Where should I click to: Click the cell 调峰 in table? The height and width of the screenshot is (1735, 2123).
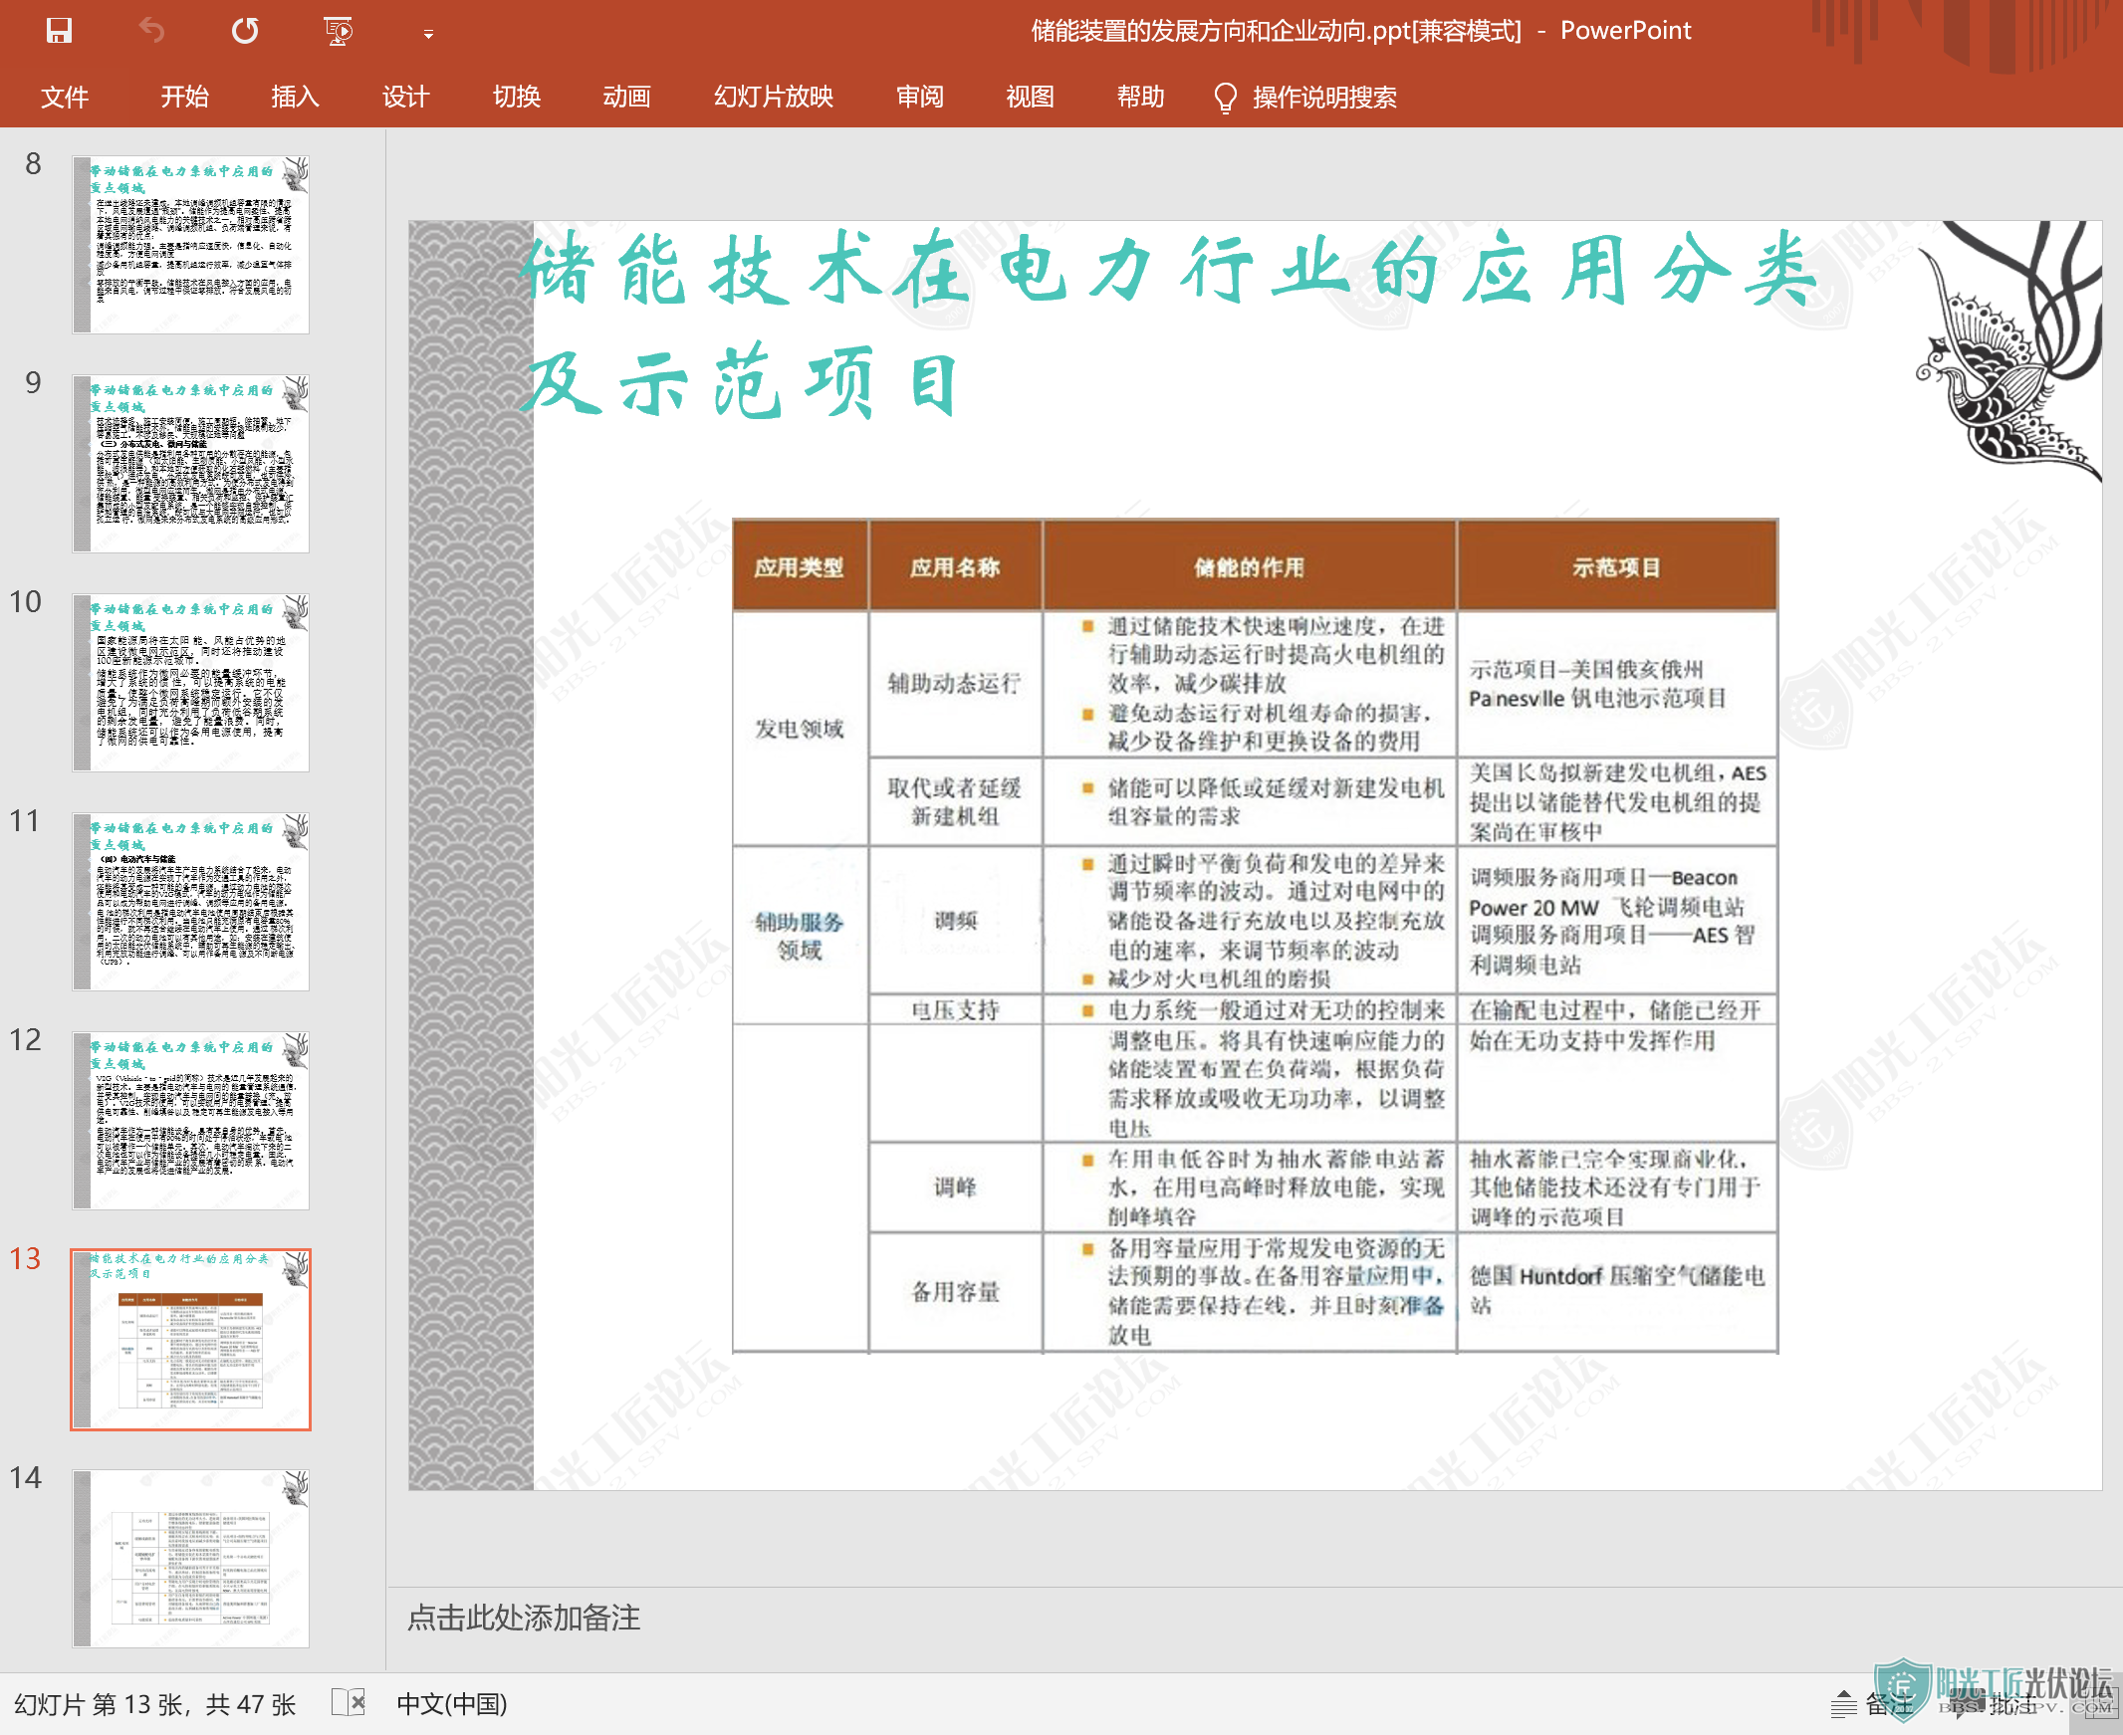pyautogui.click(x=955, y=1188)
